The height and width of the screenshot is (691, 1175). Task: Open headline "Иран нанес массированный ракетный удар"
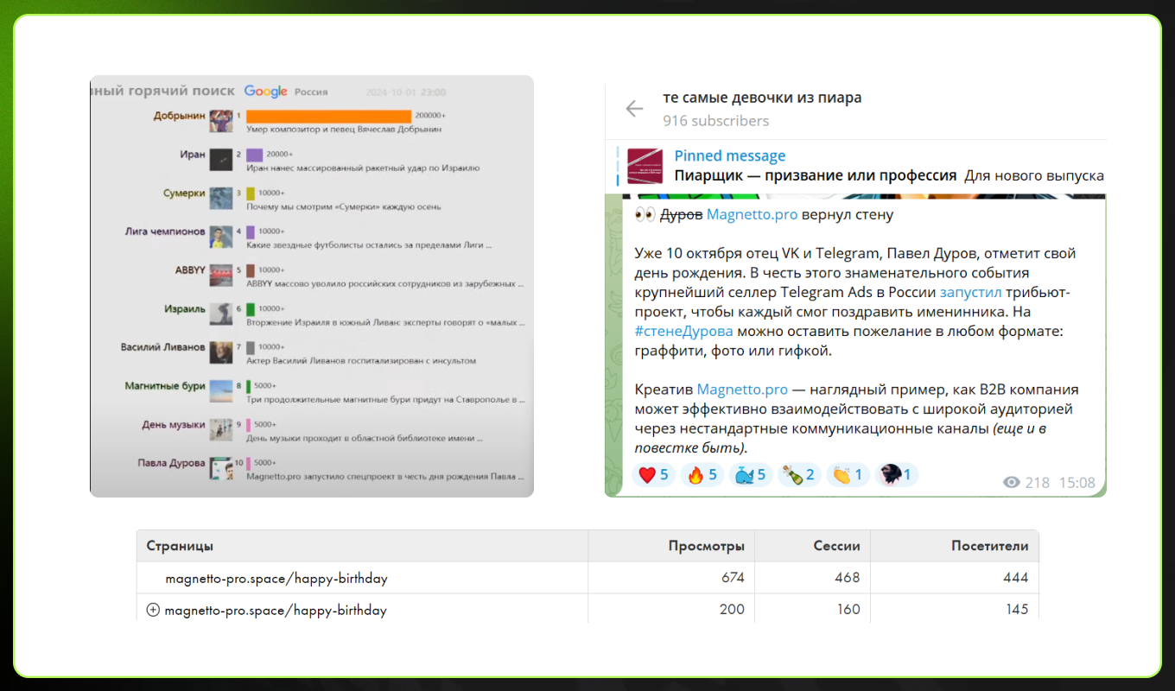pyautogui.click(x=363, y=168)
